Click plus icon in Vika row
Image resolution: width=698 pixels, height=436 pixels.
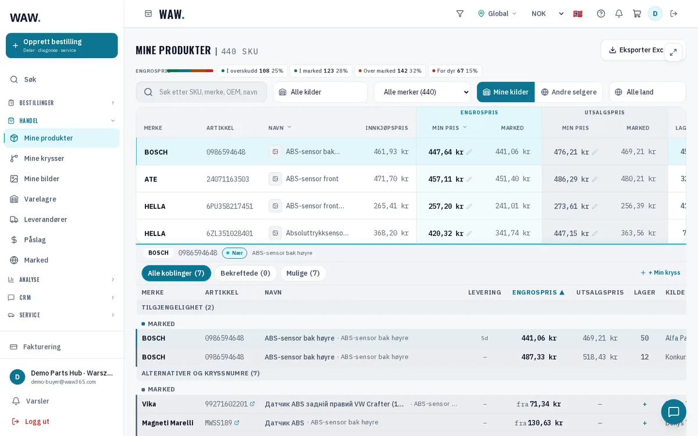tap(644, 404)
